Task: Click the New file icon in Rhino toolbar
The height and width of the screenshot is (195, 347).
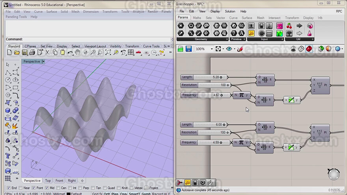Action: click(x=9, y=52)
